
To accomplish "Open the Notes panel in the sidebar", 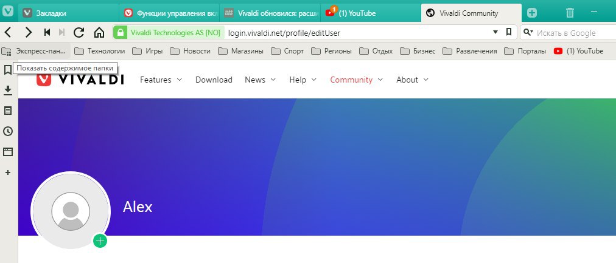I will coord(7,111).
